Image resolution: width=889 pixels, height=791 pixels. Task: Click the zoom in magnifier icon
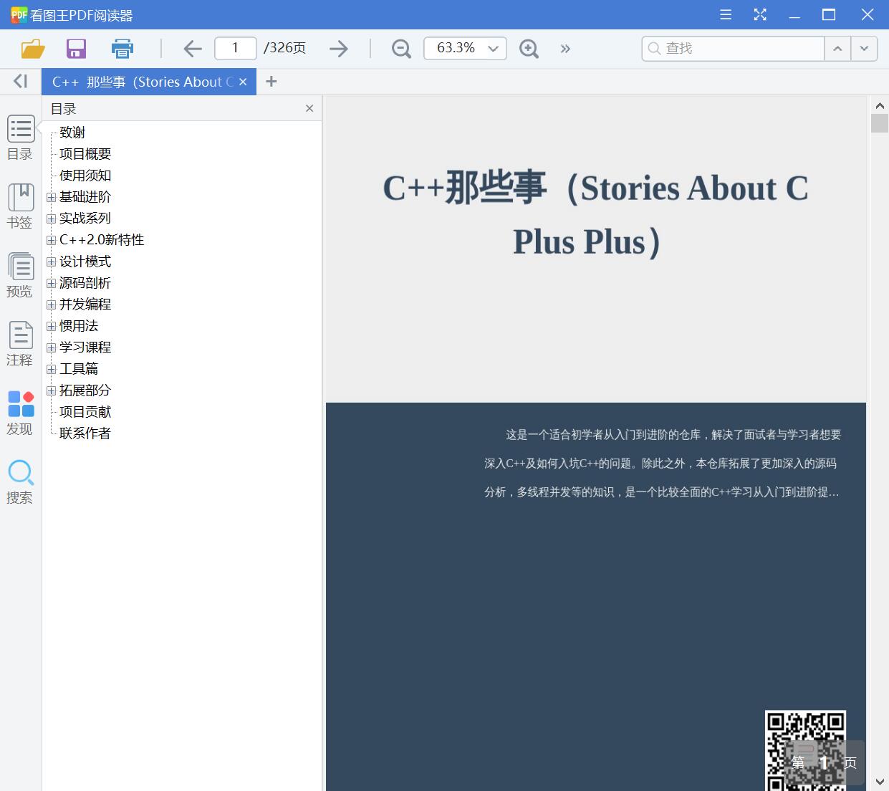tap(529, 49)
